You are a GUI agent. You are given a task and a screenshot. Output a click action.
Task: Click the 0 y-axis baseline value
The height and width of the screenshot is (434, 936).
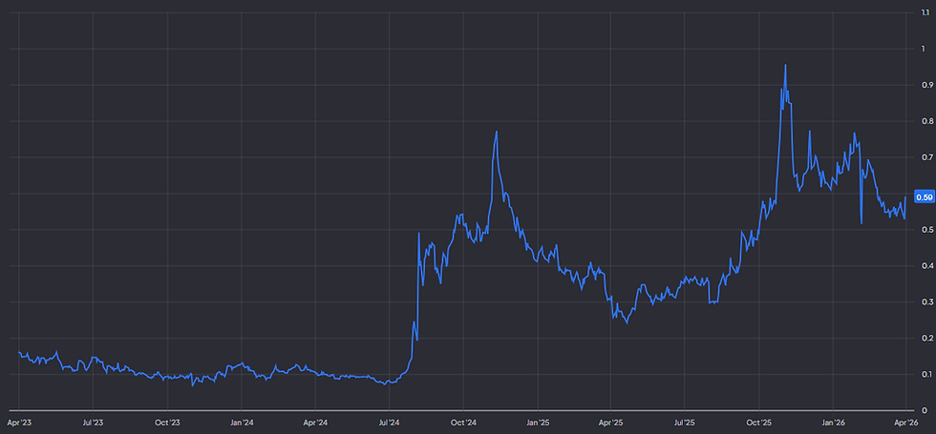click(x=924, y=411)
